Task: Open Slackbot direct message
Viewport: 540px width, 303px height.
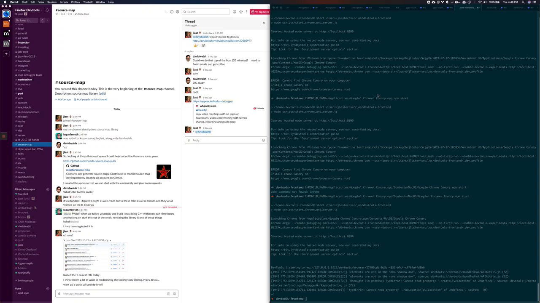Action: point(23,194)
